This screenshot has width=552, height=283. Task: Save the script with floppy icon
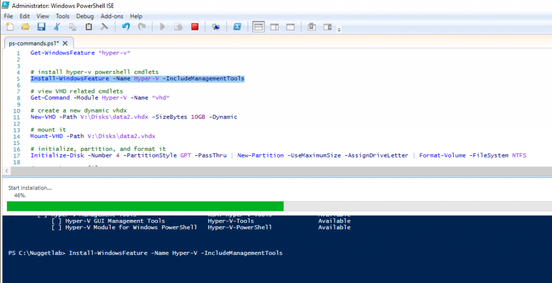point(41,27)
